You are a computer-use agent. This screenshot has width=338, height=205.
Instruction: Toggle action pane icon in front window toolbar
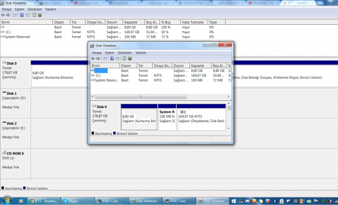[x=118, y=59]
